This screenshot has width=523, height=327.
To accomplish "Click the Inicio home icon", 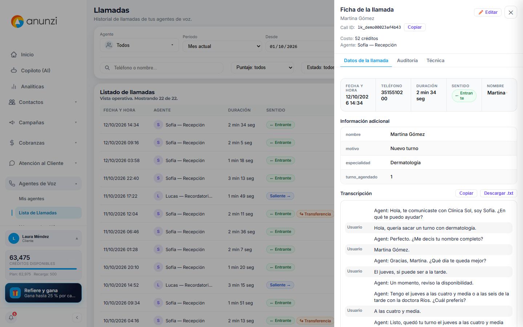I will [14, 54].
